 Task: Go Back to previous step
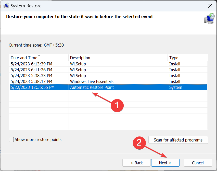137,163
